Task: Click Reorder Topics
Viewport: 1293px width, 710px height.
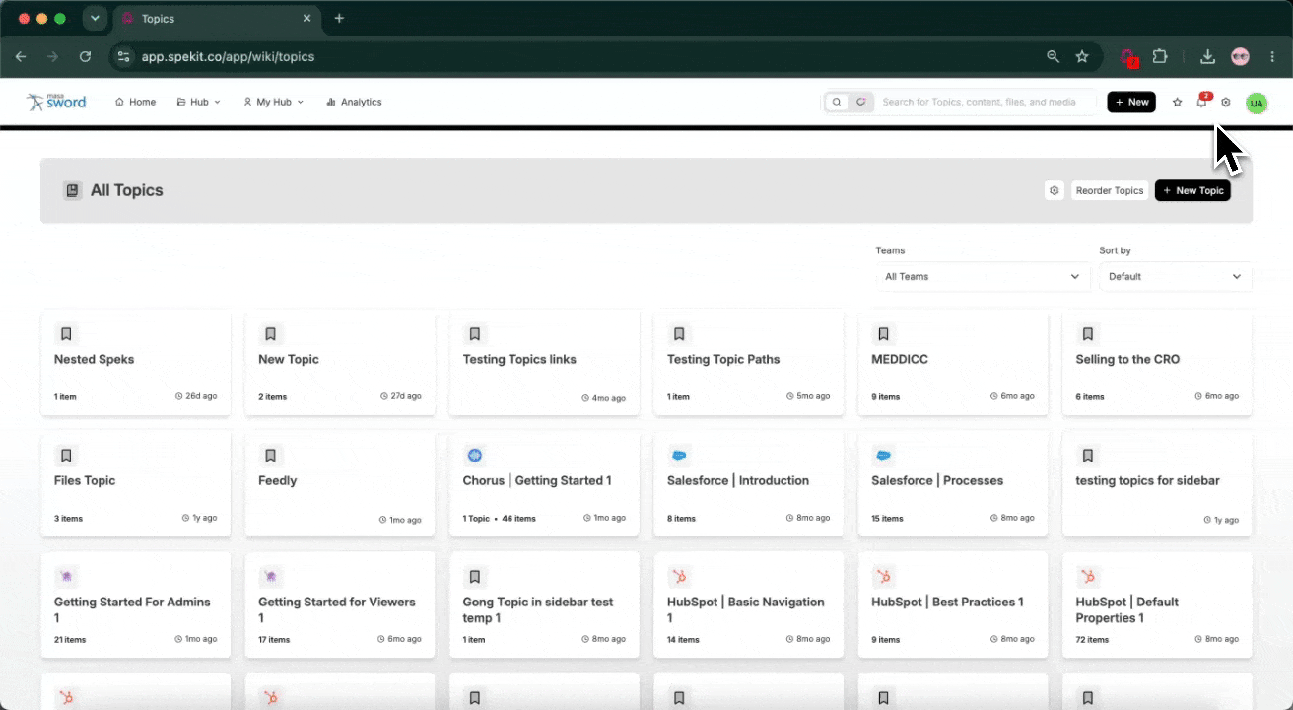Action: [1110, 190]
